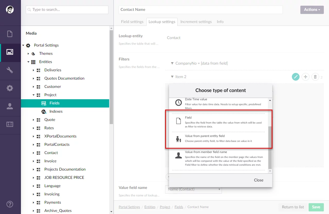Collapse the Project tree node

click(34, 95)
